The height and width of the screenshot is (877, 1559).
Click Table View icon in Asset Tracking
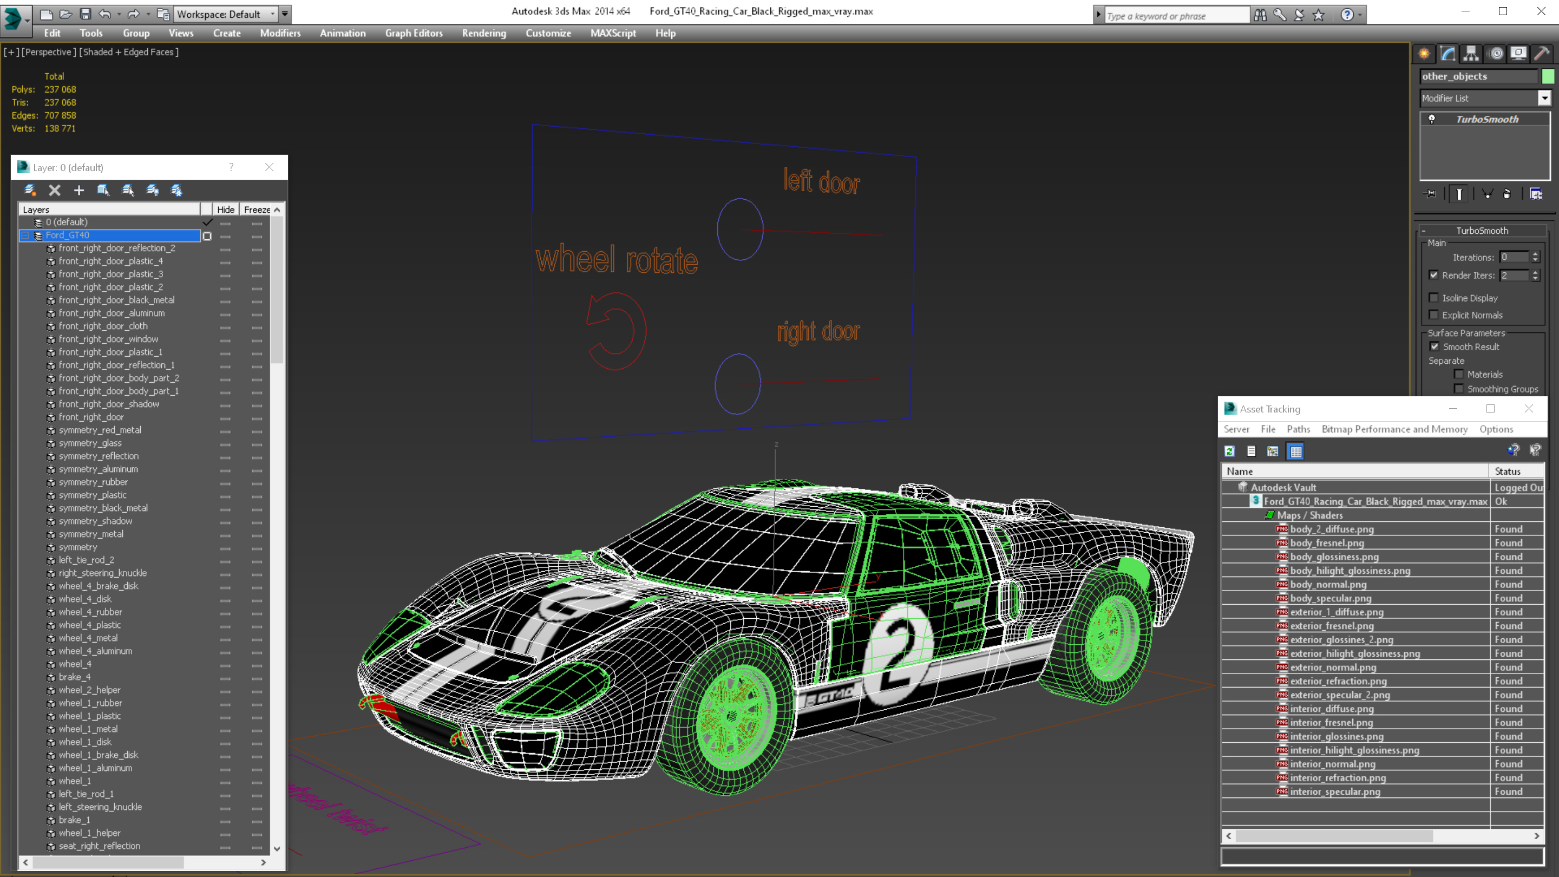pos(1296,451)
